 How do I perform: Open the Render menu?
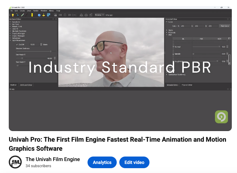36,11
